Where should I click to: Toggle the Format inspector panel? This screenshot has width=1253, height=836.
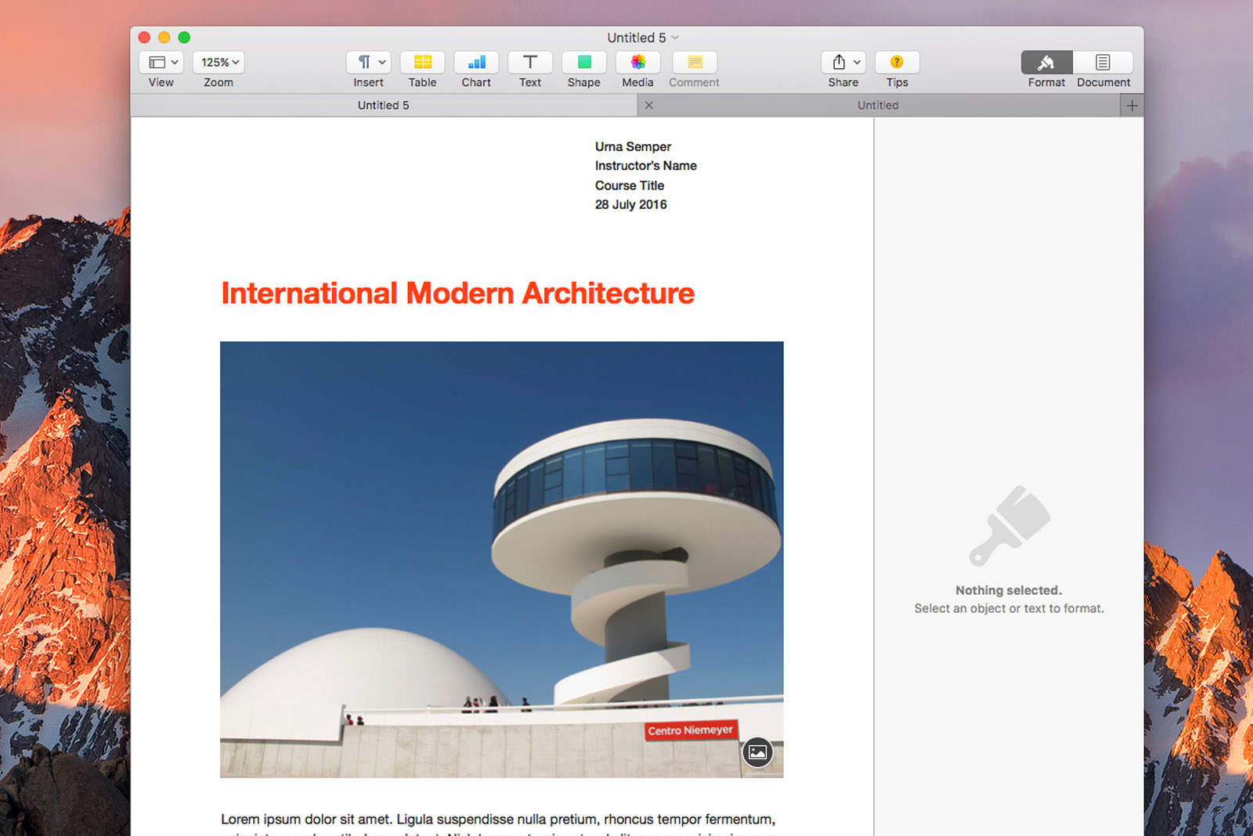pyautogui.click(x=1045, y=69)
